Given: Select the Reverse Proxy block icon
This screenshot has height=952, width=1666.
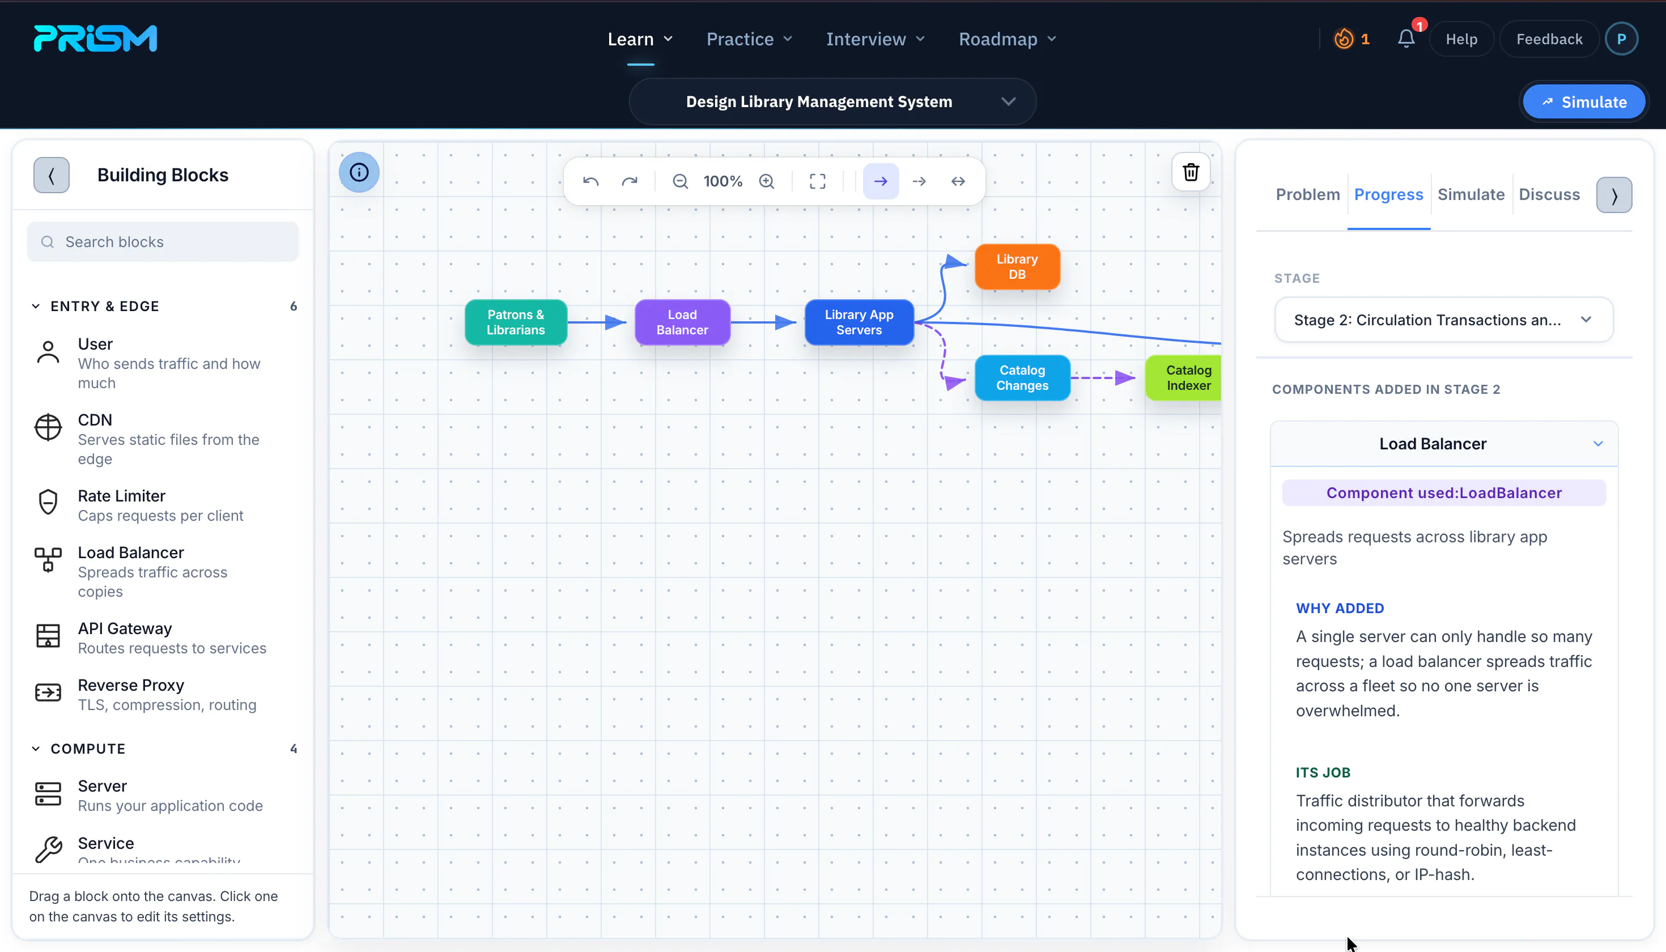Looking at the screenshot, I should click(48, 692).
